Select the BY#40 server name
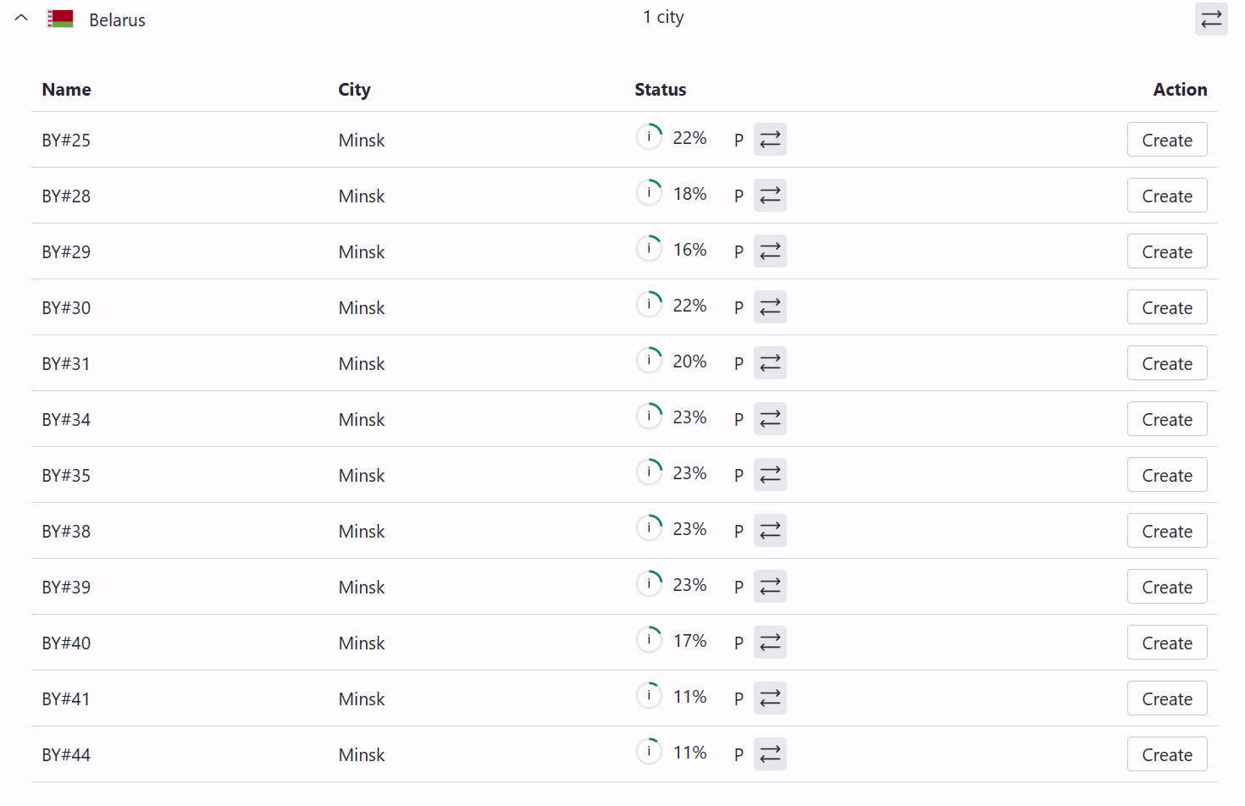 (66, 643)
